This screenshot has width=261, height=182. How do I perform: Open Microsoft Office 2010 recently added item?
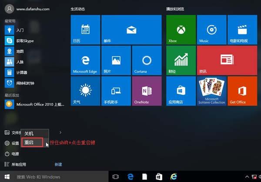pyautogui.click(x=34, y=104)
